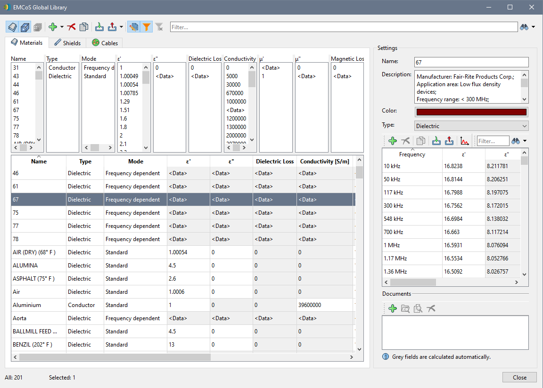Click the binoculars search icon beside main filter
This screenshot has height=388, width=543.
coord(524,27)
